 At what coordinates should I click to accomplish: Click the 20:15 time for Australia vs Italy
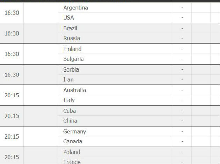(x=12, y=95)
